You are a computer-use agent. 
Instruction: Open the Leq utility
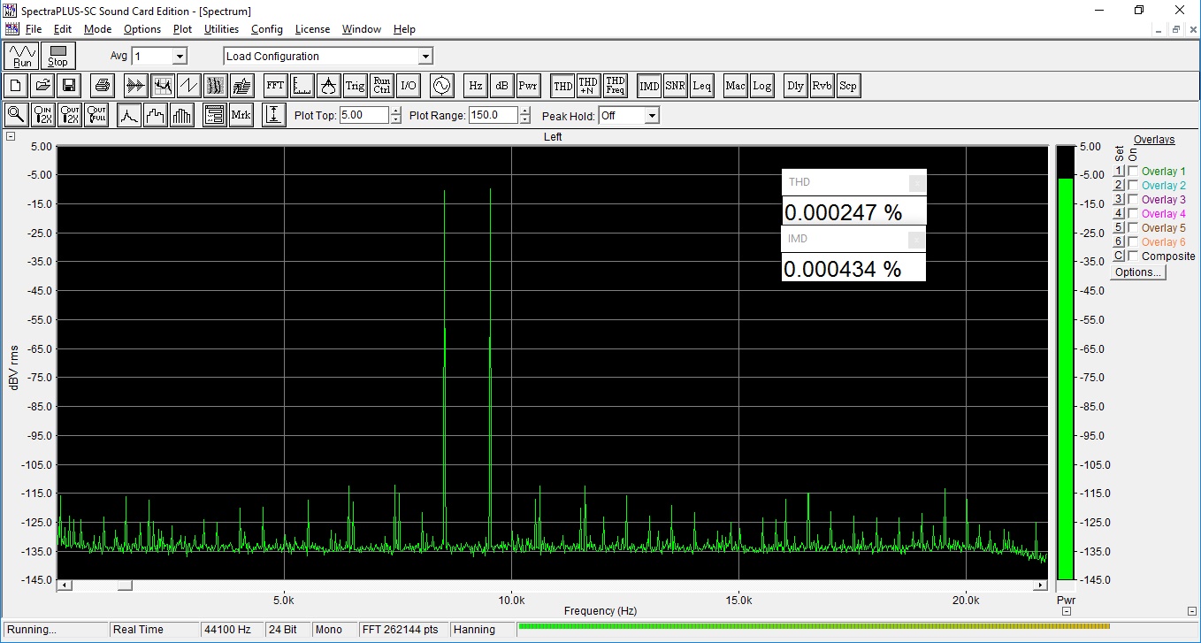(x=702, y=86)
